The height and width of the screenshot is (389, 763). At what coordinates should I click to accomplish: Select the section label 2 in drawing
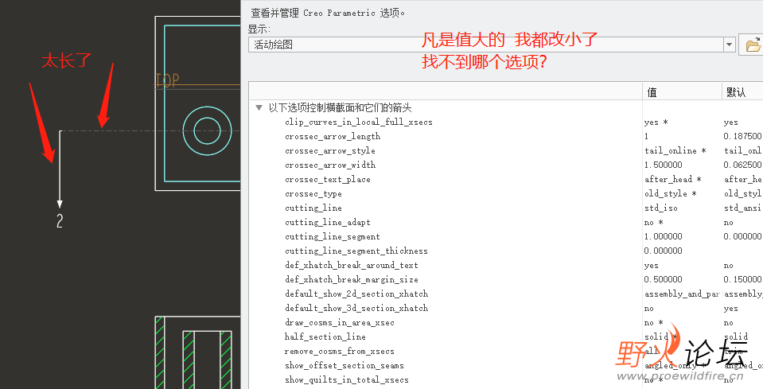click(x=60, y=221)
